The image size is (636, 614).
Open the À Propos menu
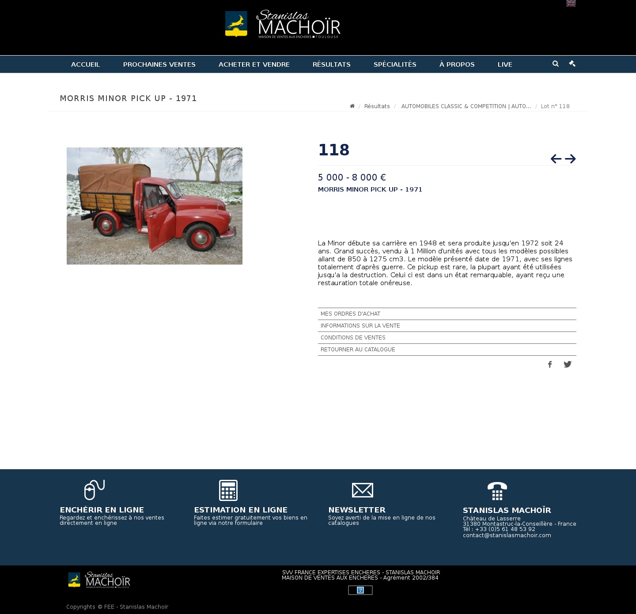pos(457,64)
